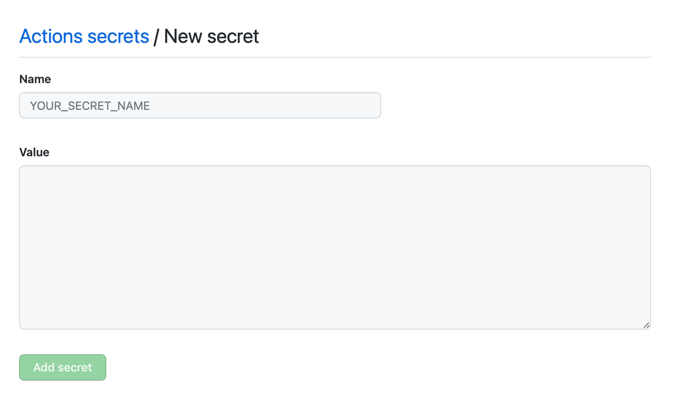Click the bold Name label above input
This screenshot has height=410, width=696.
coord(35,79)
